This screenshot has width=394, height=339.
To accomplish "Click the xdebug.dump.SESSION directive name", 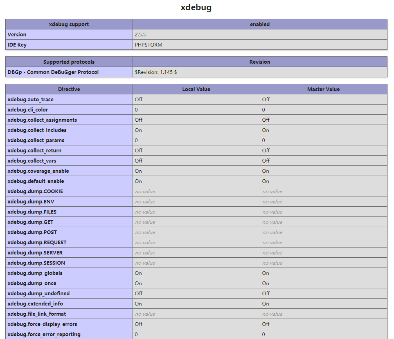I will pyautogui.click(x=36, y=263).
